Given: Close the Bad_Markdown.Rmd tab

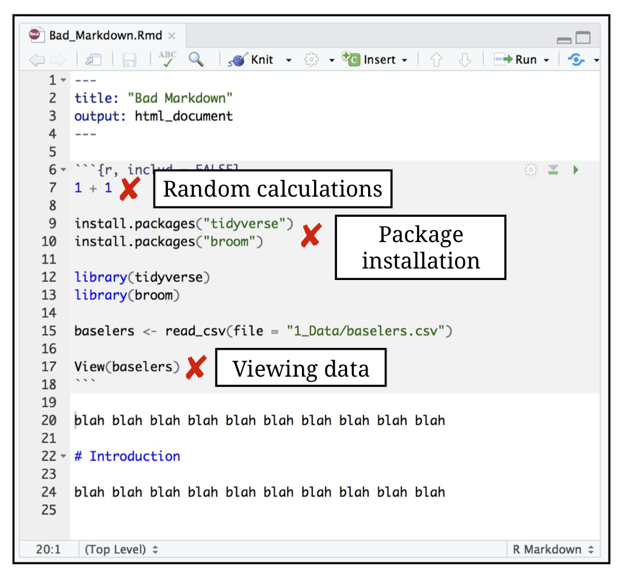Looking at the screenshot, I should click(x=171, y=36).
